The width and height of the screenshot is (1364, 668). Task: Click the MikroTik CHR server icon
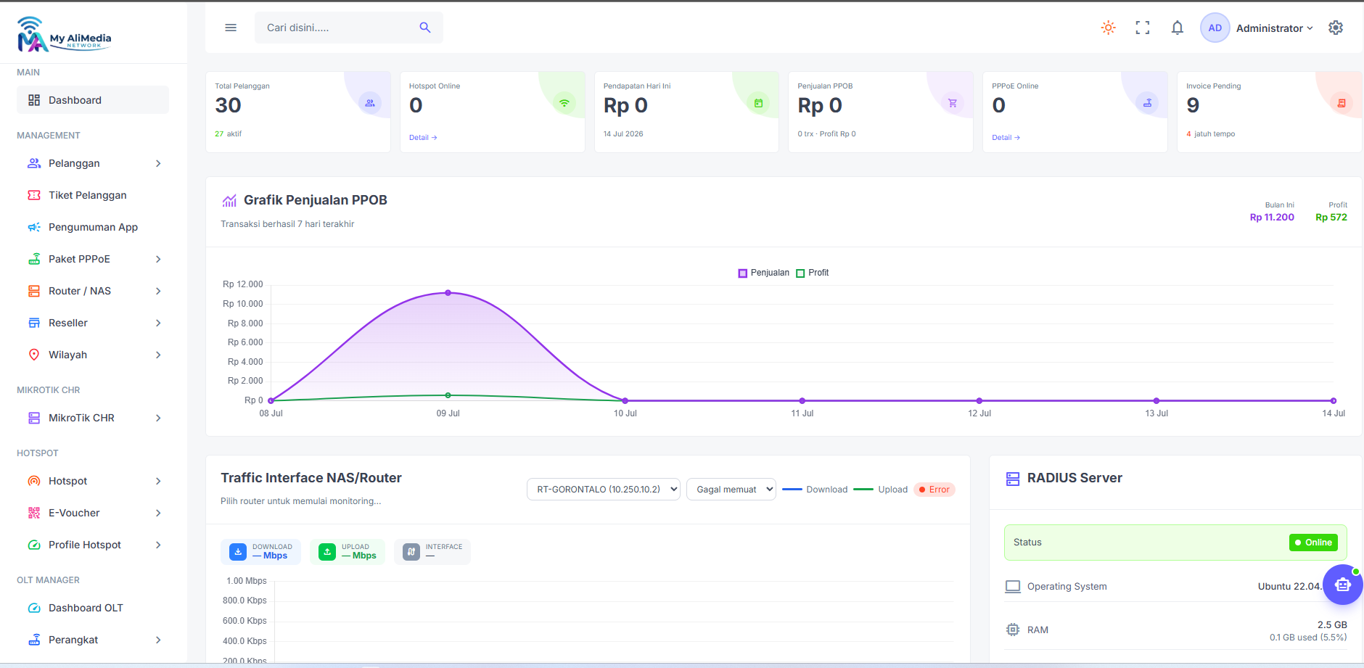(x=34, y=418)
